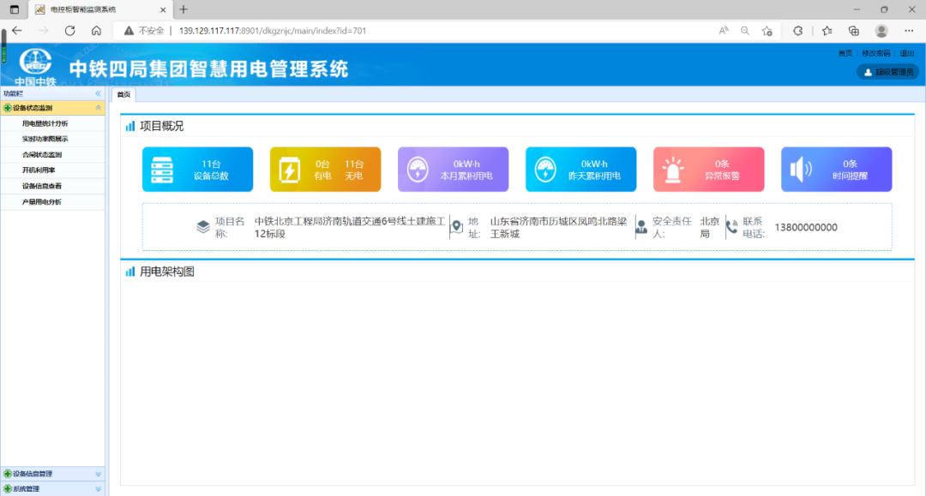Click the 0条 时间提醒 card
Image resolution: width=926 pixels, height=496 pixels.
(837, 170)
